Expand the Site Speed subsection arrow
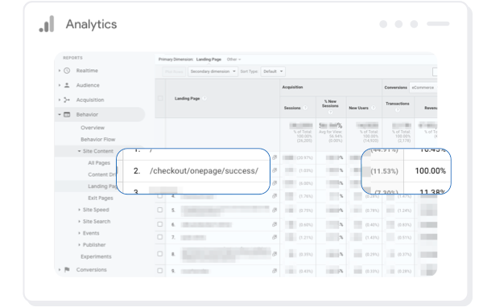 (x=79, y=210)
